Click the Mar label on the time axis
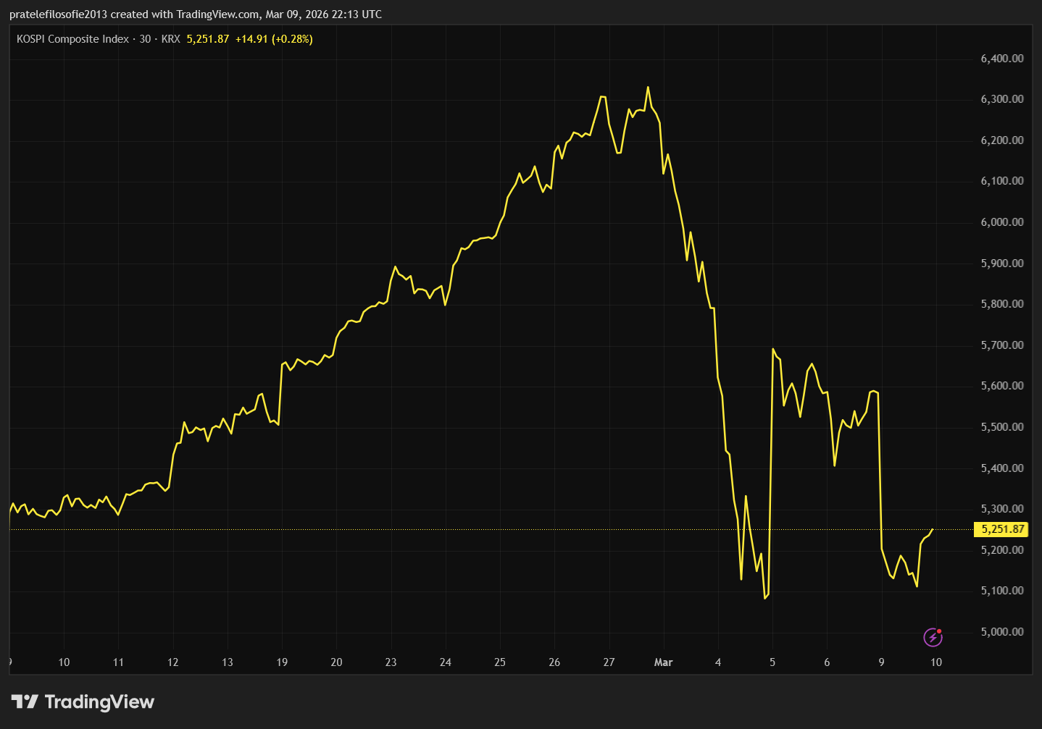This screenshot has width=1042, height=729. click(663, 662)
